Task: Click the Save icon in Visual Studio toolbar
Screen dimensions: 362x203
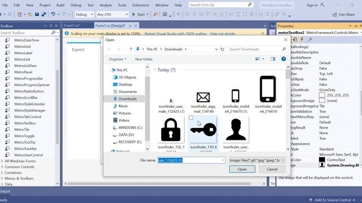Action: point(37,14)
